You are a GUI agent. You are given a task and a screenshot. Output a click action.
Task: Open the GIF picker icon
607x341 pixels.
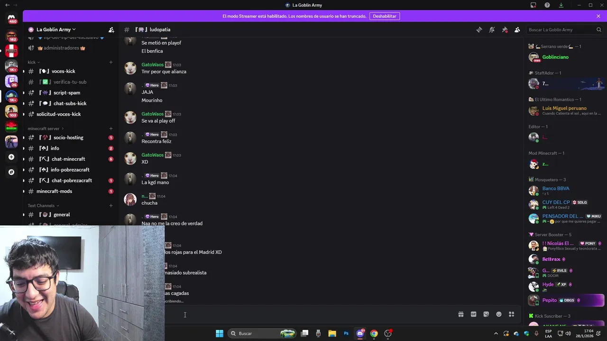pyautogui.click(x=473, y=314)
